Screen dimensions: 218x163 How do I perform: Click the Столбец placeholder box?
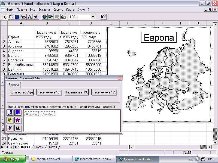tap(48, 114)
